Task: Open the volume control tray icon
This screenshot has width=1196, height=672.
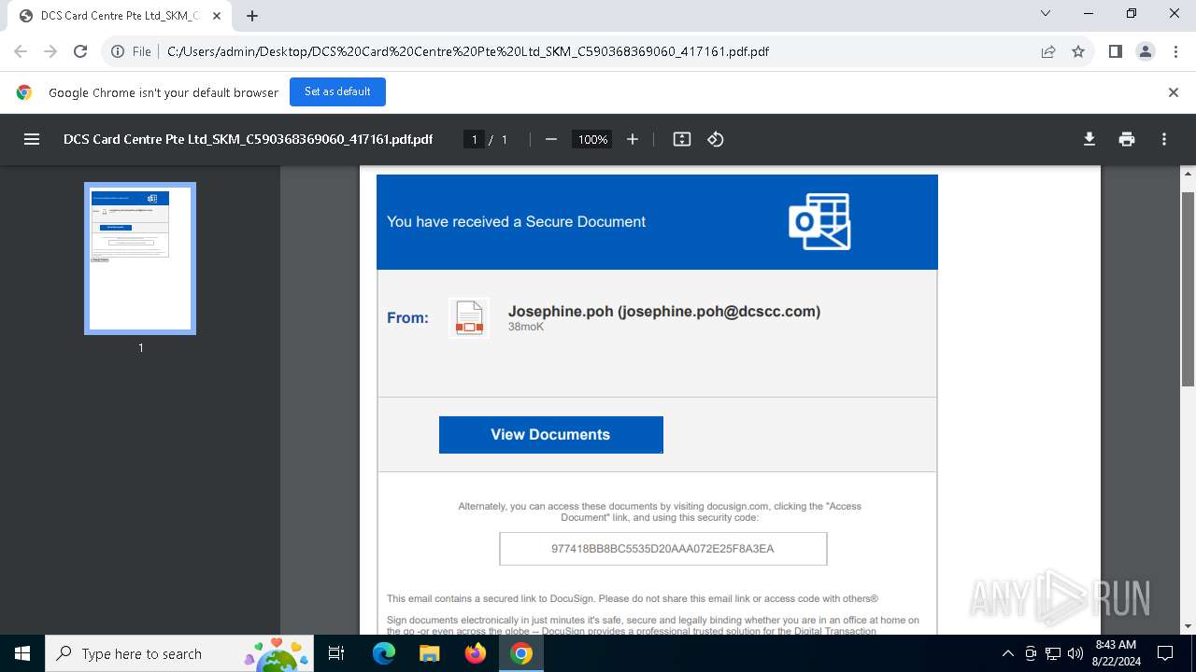Action: (1075, 653)
